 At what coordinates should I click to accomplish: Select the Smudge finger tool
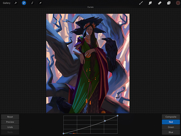(x=150, y=3)
